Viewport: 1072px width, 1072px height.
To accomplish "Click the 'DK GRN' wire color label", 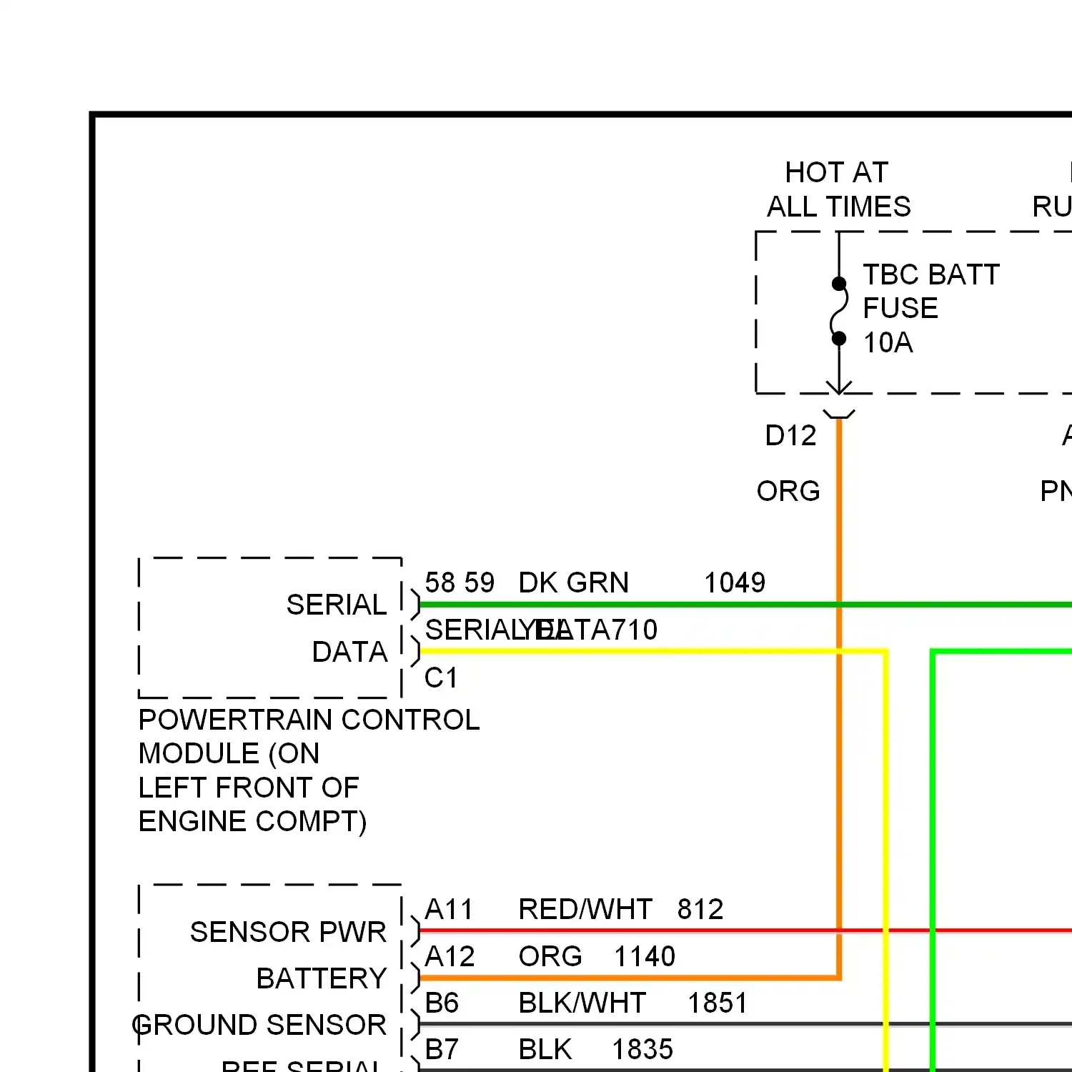I will pos(573,582).
